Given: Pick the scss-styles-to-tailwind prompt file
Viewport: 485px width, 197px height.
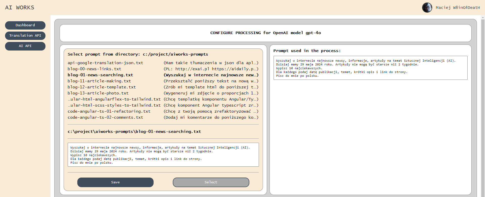Looking at the screenshot, I should (114, 105).
